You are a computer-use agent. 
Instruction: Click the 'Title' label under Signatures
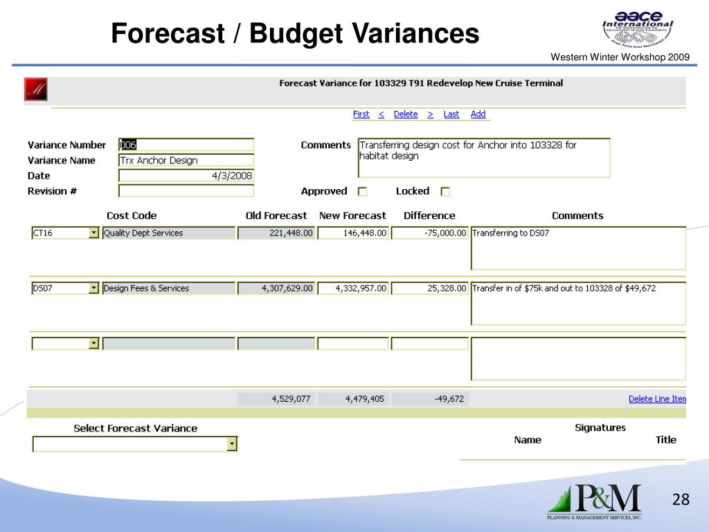pyautogui.click(x=666, y=440)
